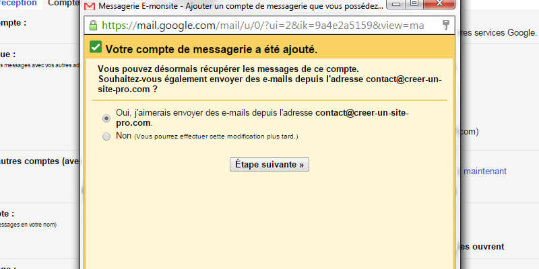539x269 pixels.
Task: Click the mail.google.com URL address field
Action: pyautogui.click(x=270, y=26)
